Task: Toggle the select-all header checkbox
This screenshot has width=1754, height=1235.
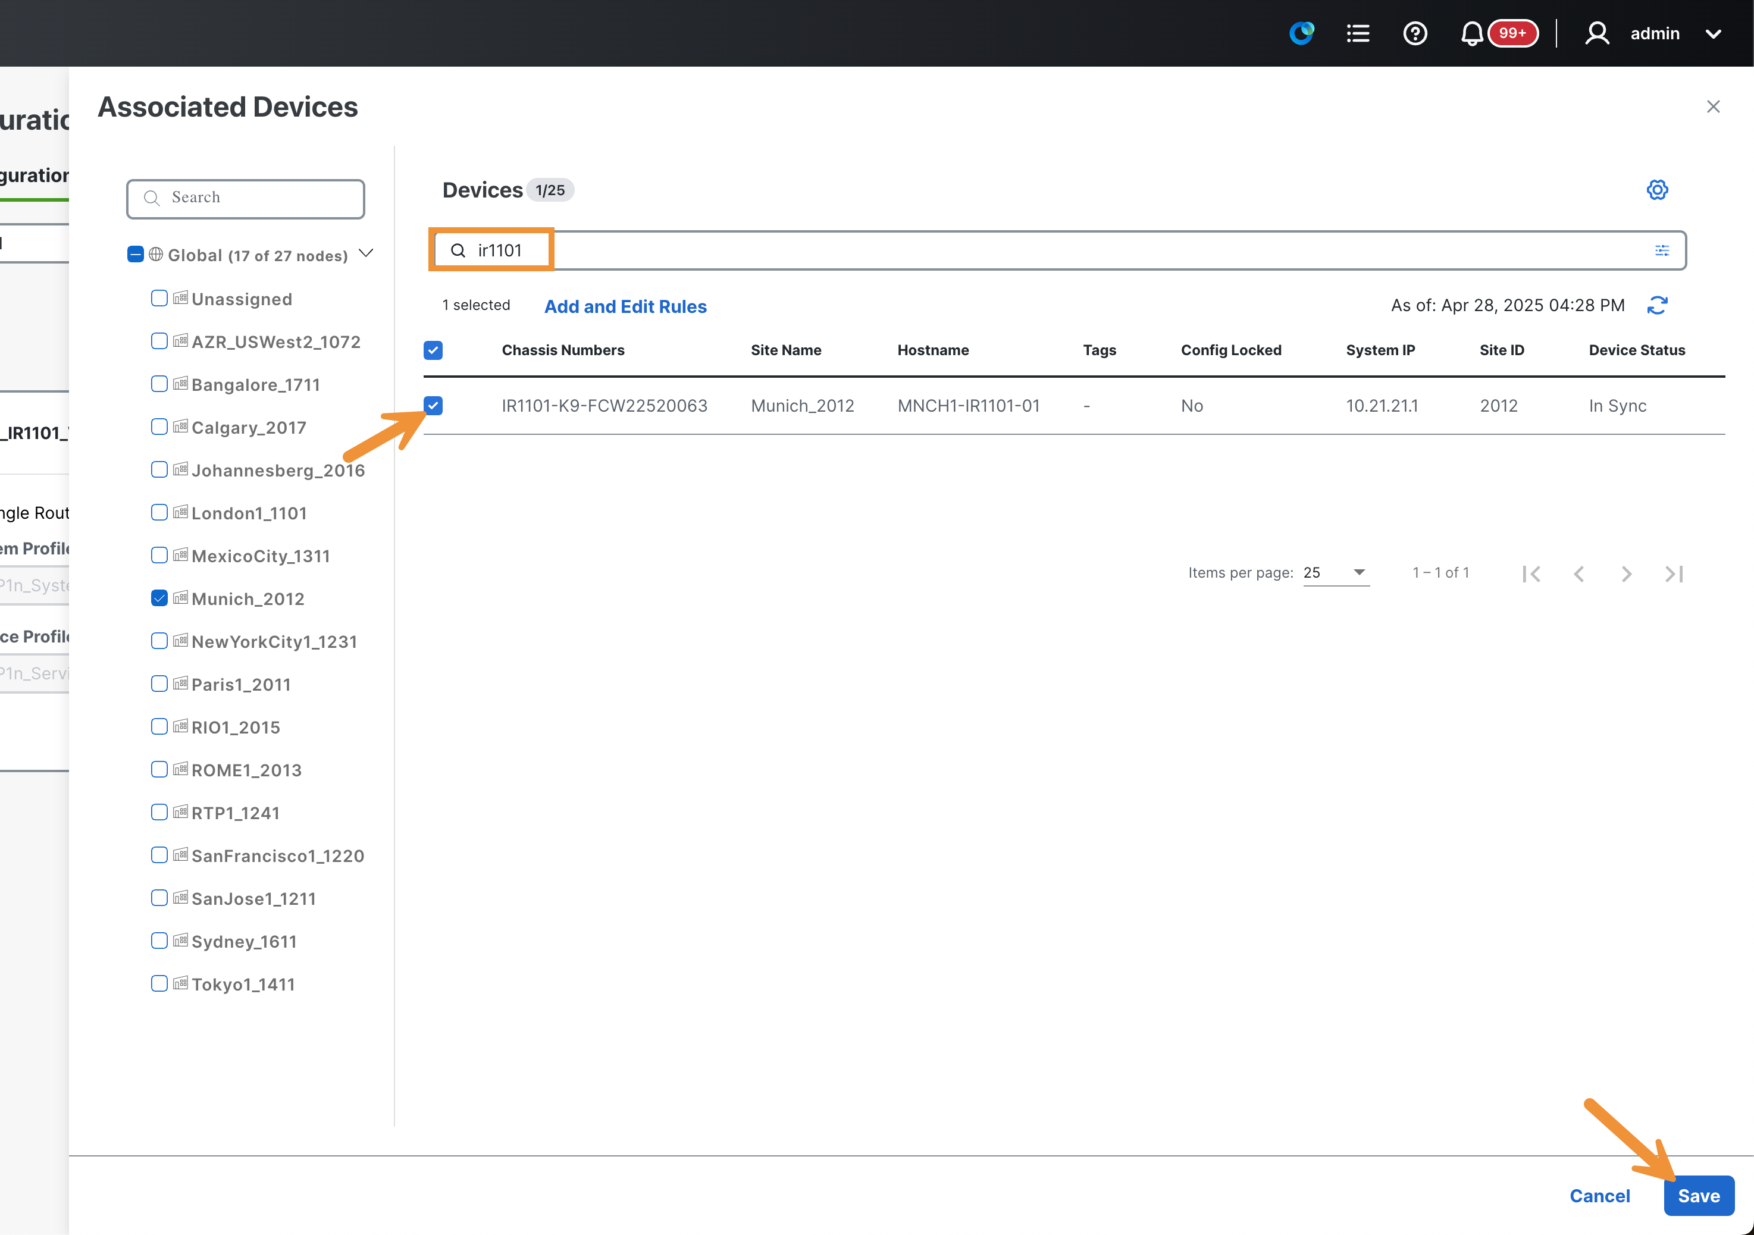Action: [x=433, y=350]
